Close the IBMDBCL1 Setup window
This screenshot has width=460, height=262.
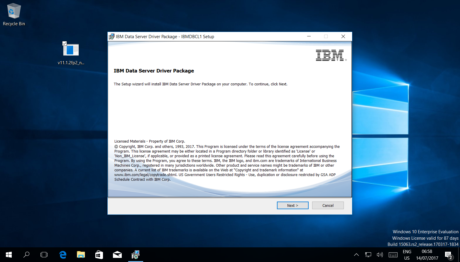(343, 36)
